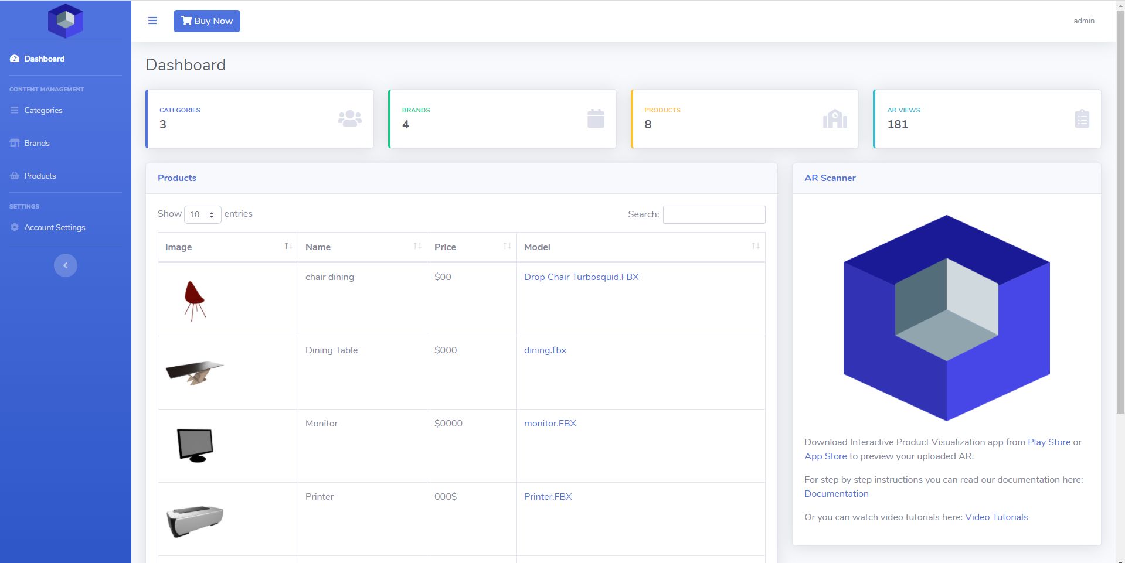Click the building icon on Products card
This screenshot has height=563, width=1125.
coord(835,119)
